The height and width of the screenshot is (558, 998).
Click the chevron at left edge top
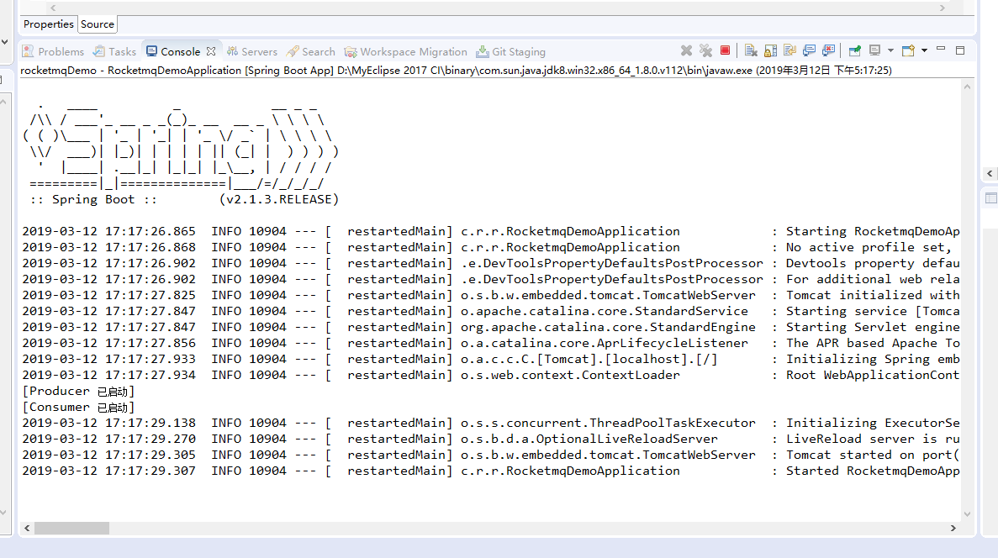4,42
